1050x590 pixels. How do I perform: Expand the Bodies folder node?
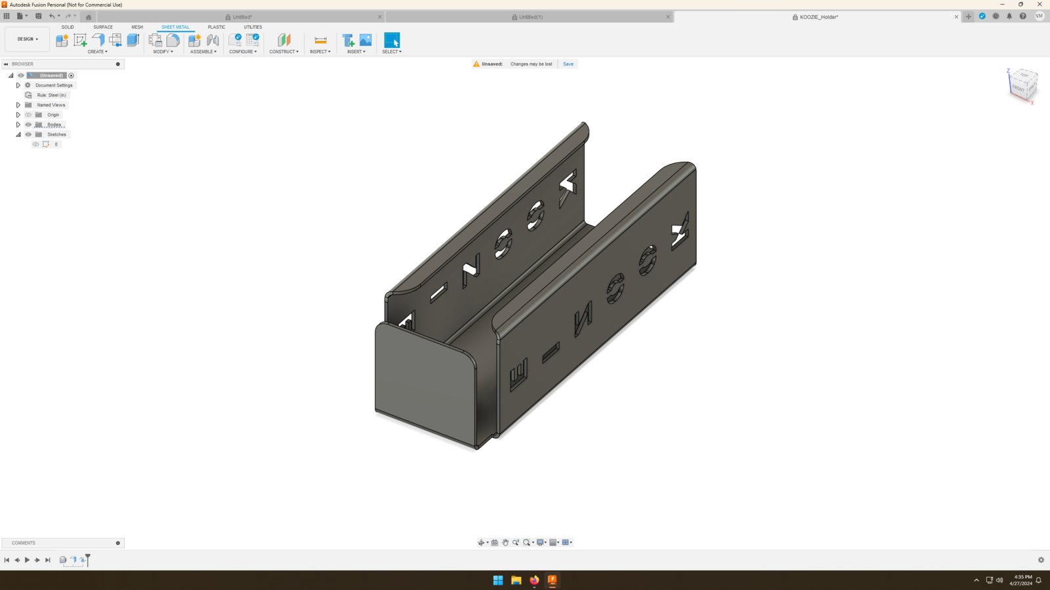click(x=18, y=125)
